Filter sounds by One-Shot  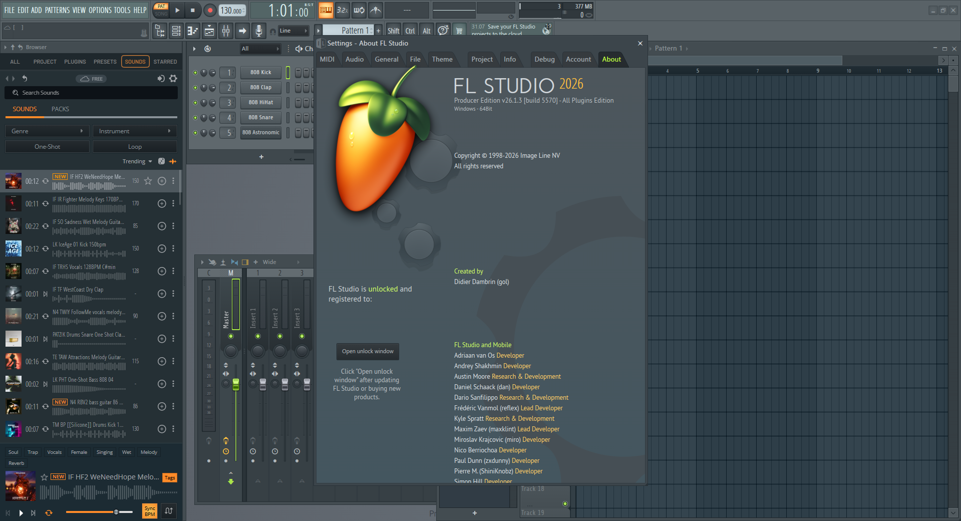point(47,147)
